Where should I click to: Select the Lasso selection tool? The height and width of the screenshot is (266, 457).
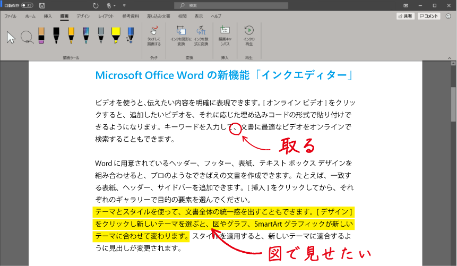coord(27,37)
